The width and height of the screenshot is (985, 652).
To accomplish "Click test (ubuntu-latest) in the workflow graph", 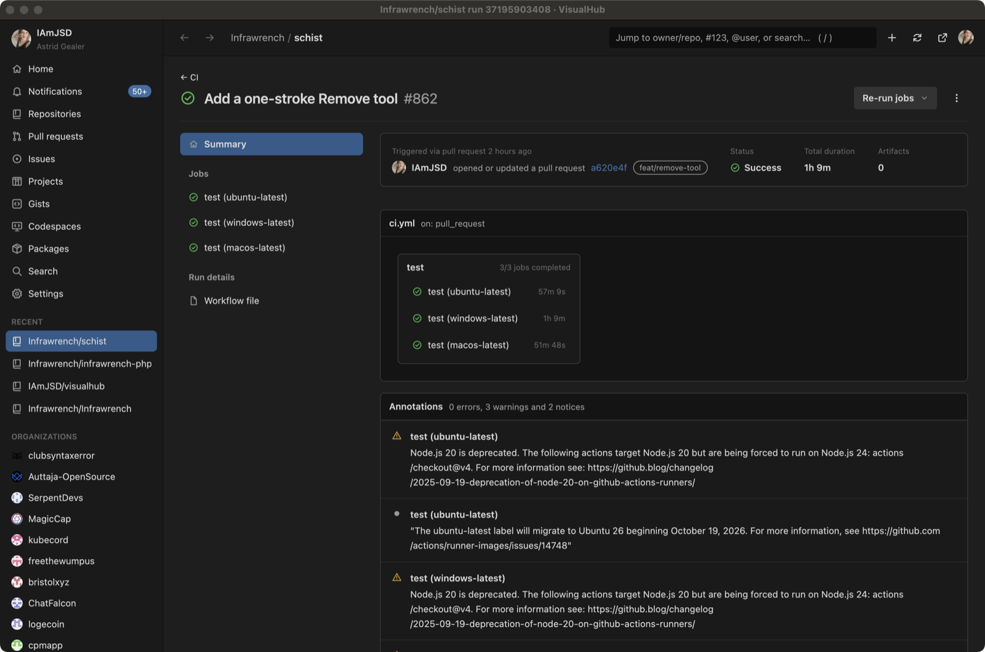I will pos(489,292).
